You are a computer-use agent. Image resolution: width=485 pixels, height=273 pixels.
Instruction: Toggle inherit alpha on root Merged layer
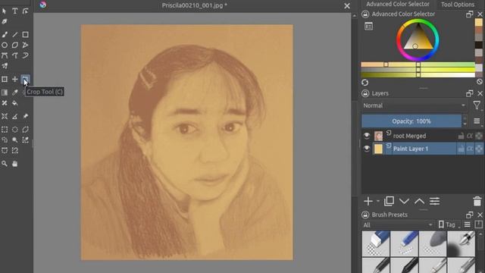(470, 136)
